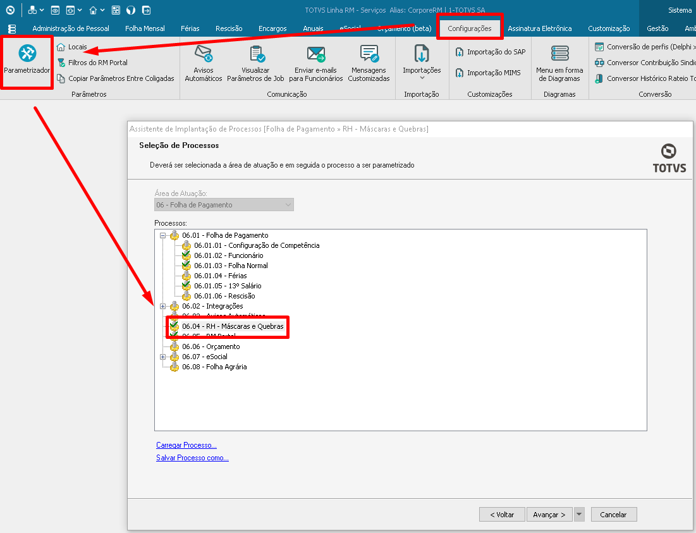Image resolution: width=696 pixels, height=533 pixels.
Task: Click the exit arrow icon in quick toolbar
Action: 146,9
